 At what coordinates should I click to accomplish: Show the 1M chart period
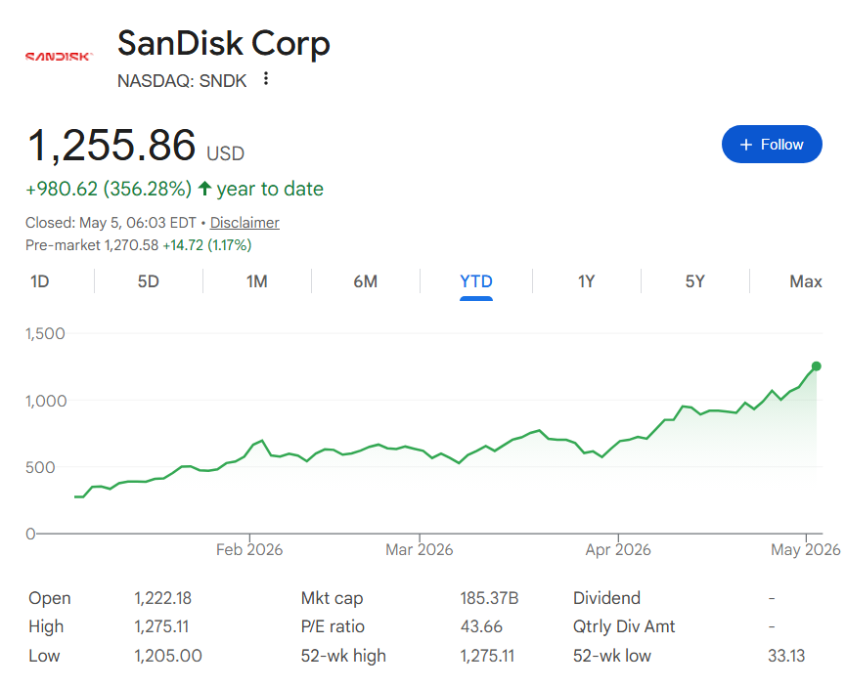coord(257,281)
